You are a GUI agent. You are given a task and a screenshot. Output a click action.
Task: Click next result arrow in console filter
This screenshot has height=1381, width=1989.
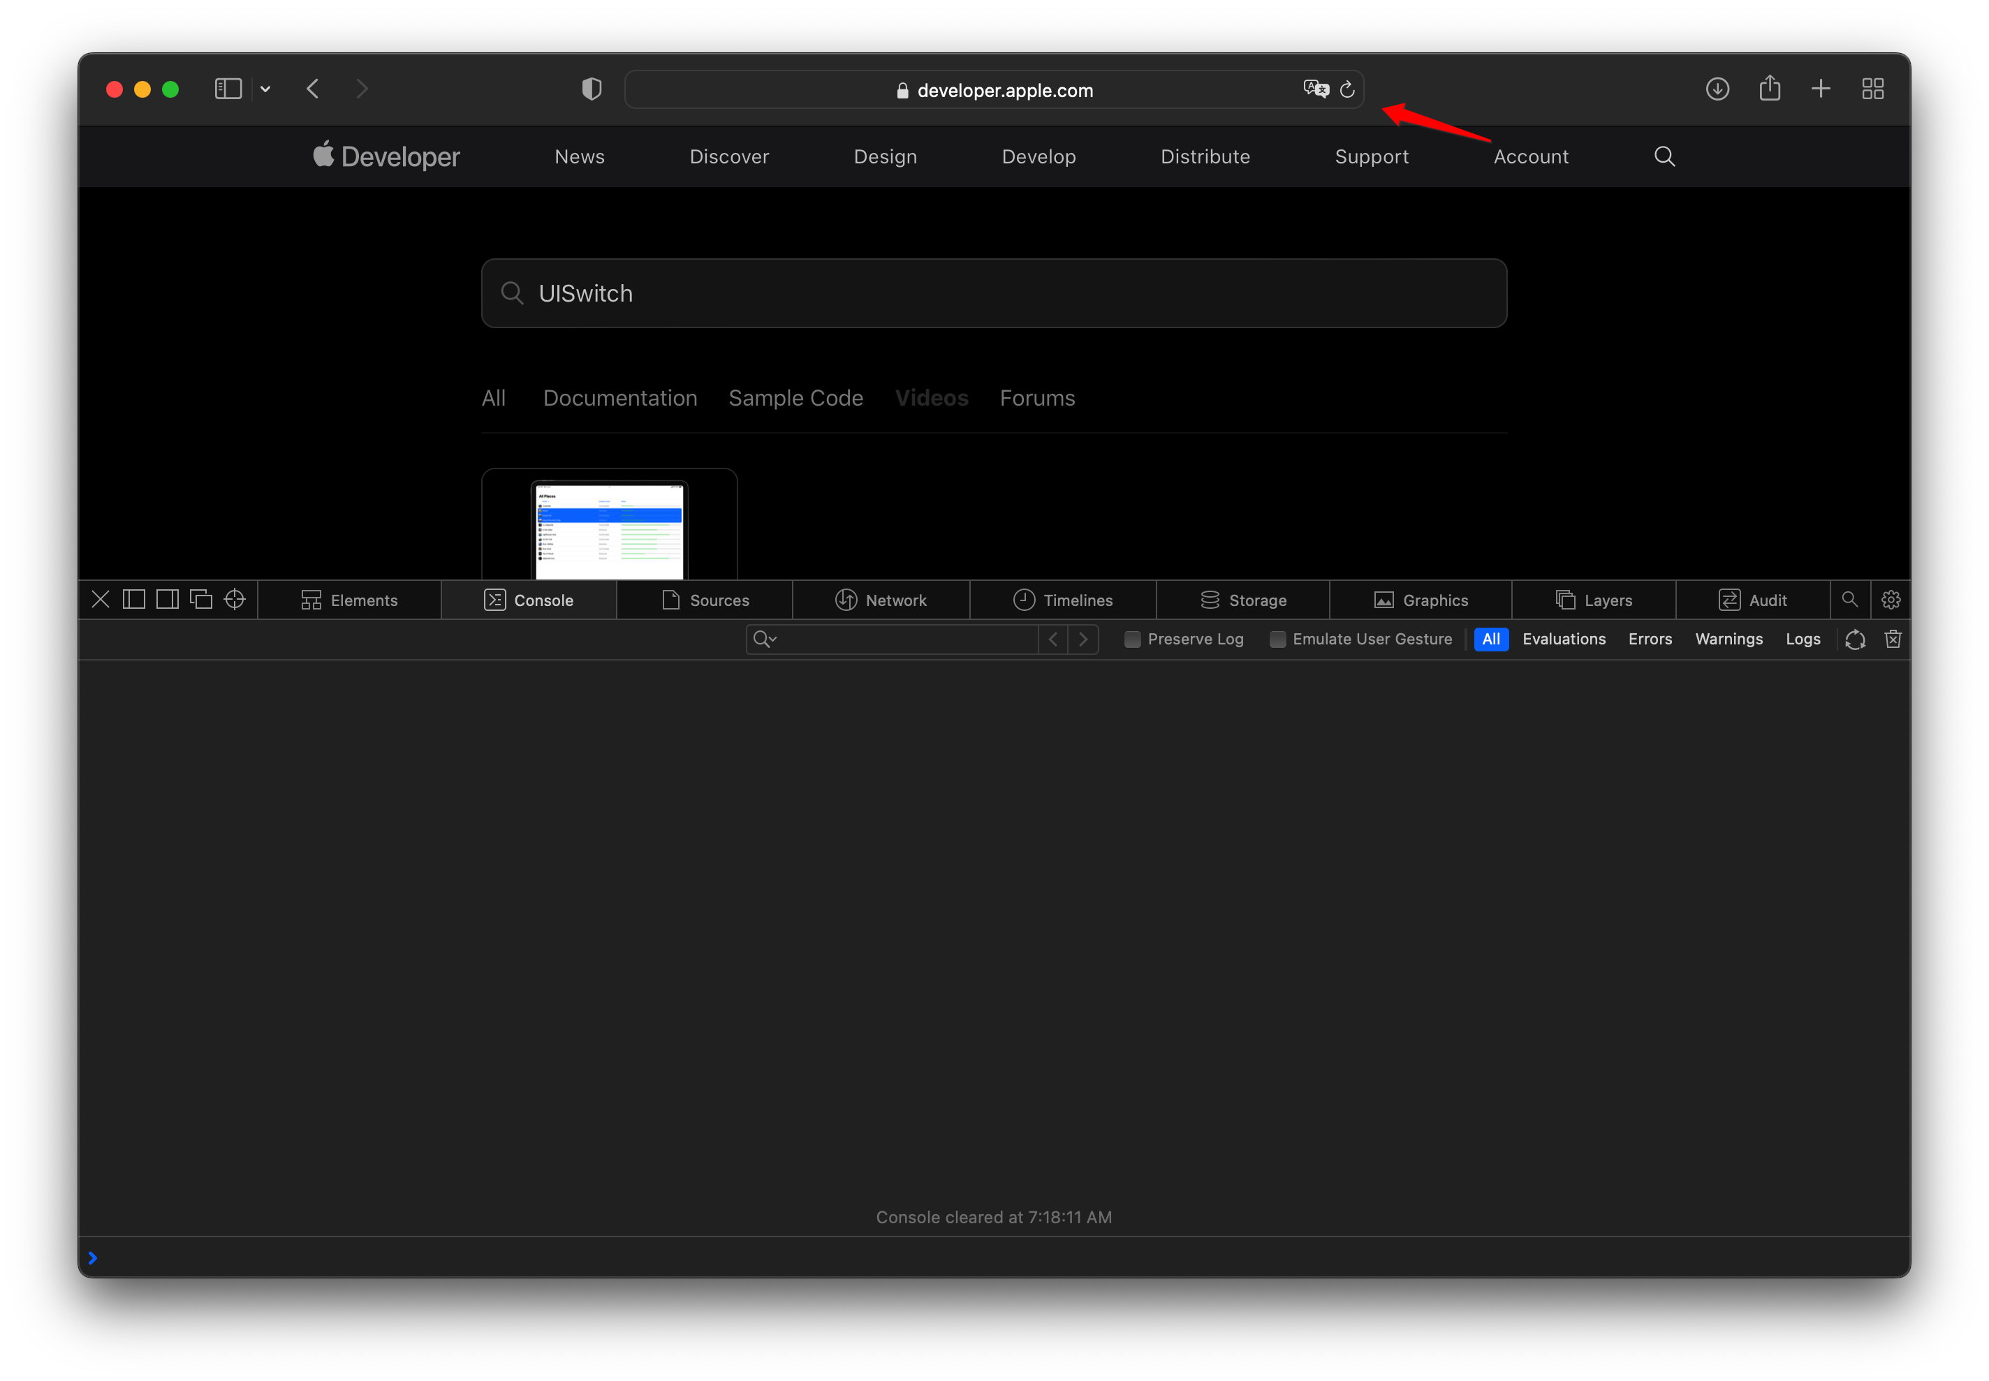1082,640
